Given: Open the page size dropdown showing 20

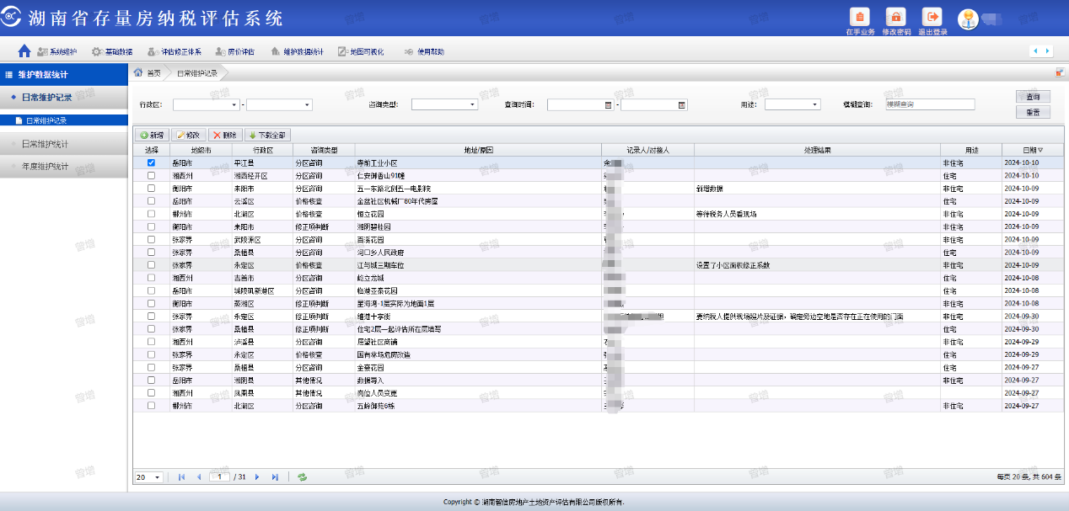Looking at the screenshot, I should [148, 477].
